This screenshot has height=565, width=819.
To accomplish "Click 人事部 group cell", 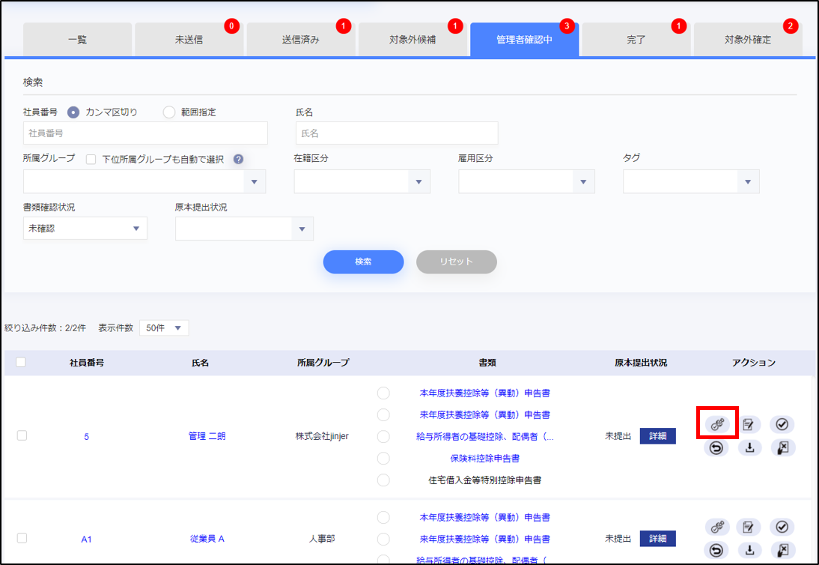I will (322, 538).
